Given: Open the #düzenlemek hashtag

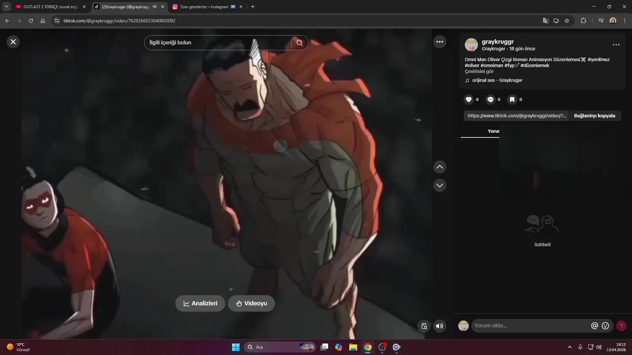Looking at the screenshot, I should click(535, 66).
